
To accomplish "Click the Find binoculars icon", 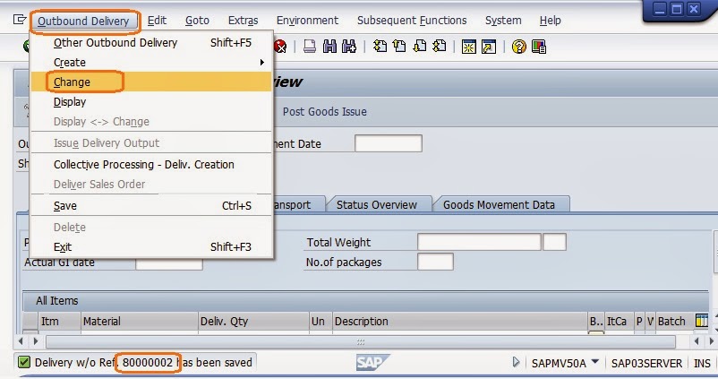I will [329, 47].
